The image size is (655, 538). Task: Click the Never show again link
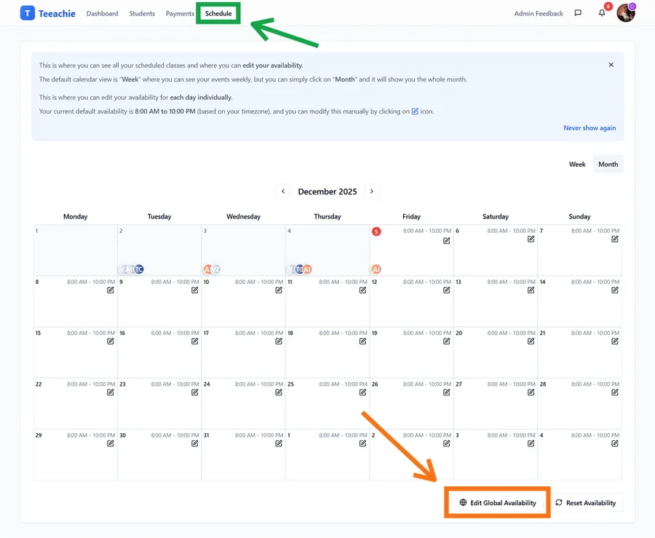point(589,128)
